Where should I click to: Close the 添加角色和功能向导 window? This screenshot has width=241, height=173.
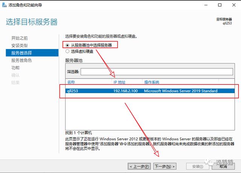234,5
